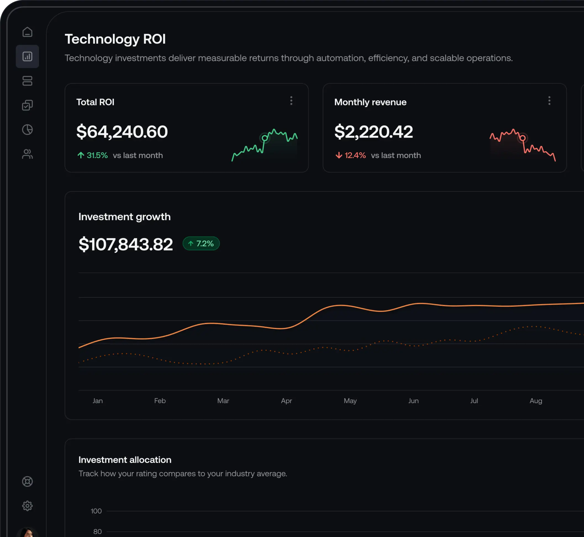Open the stacked rows sidebar icon
This screenshot has height=537, width=584.
click(x=27, y=81)
